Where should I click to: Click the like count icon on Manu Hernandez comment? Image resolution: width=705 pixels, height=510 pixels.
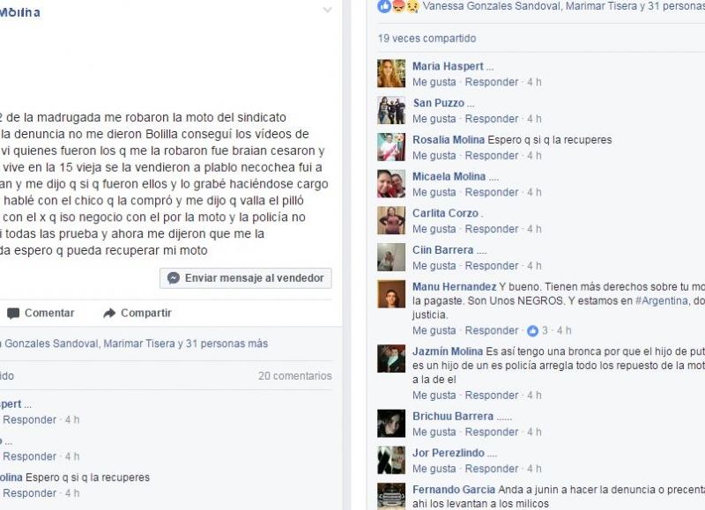pyautogui.click(x=533, y=330)
